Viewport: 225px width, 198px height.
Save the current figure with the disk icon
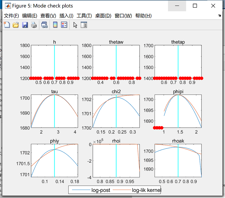coord(25,25)
